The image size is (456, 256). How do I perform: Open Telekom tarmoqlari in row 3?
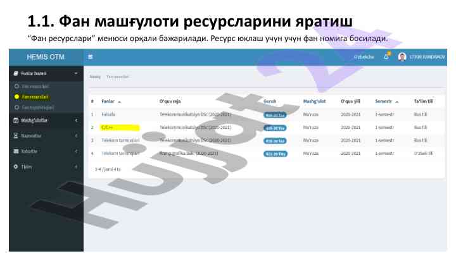pyautogui.click(x=120, y=140)
